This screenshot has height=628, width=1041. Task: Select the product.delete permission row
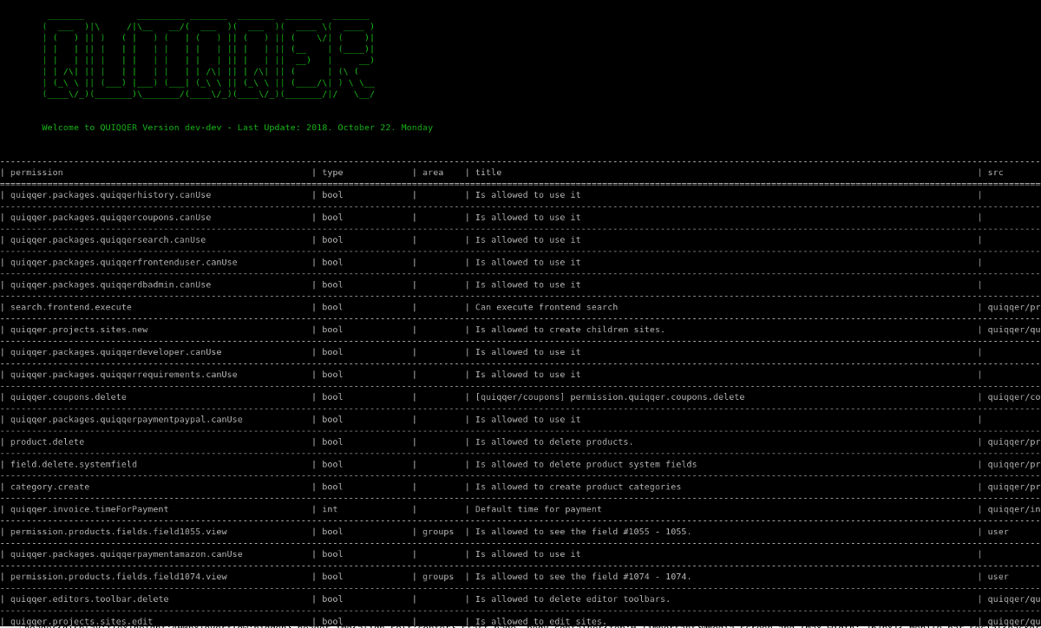pyautogui.click(x=49, y=442)
